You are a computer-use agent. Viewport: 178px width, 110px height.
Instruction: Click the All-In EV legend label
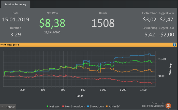pos(114,106)
